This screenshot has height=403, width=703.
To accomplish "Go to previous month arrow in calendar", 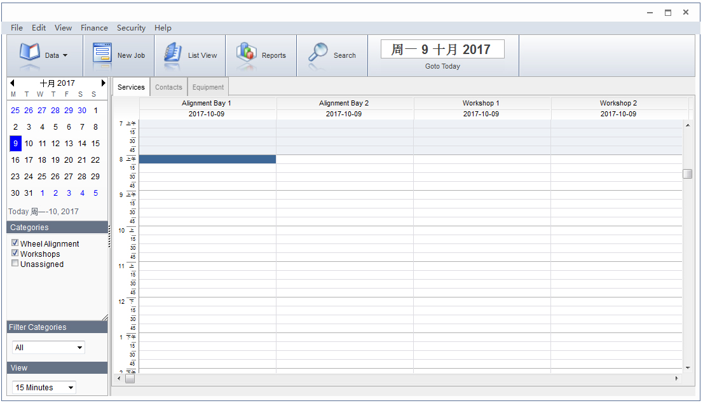I will point(12,83).
